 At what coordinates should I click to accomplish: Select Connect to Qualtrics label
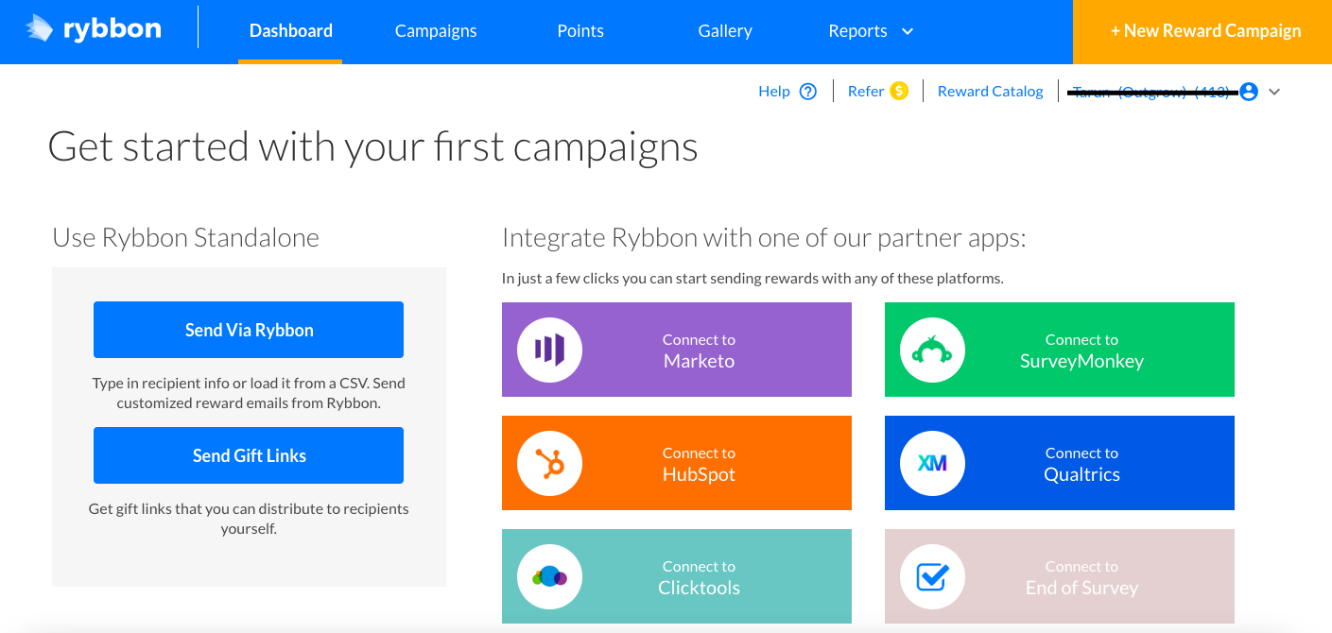pos(1081,464)
